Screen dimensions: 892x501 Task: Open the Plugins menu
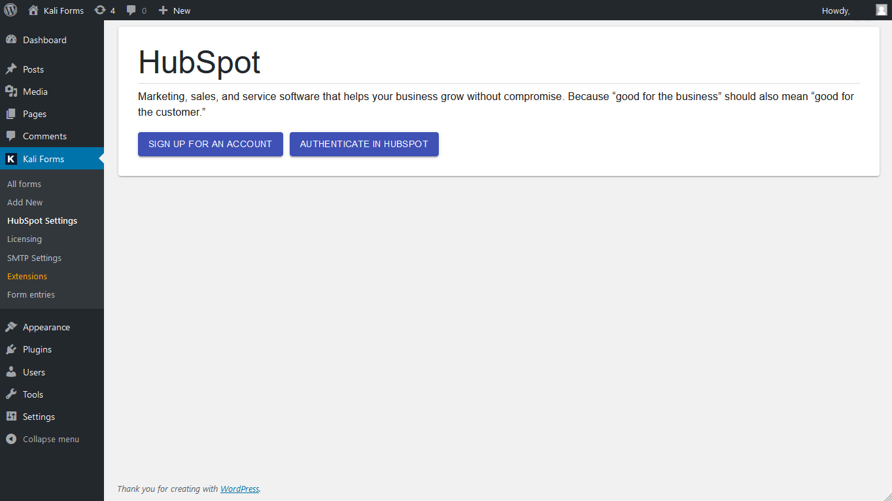point(37,349)
